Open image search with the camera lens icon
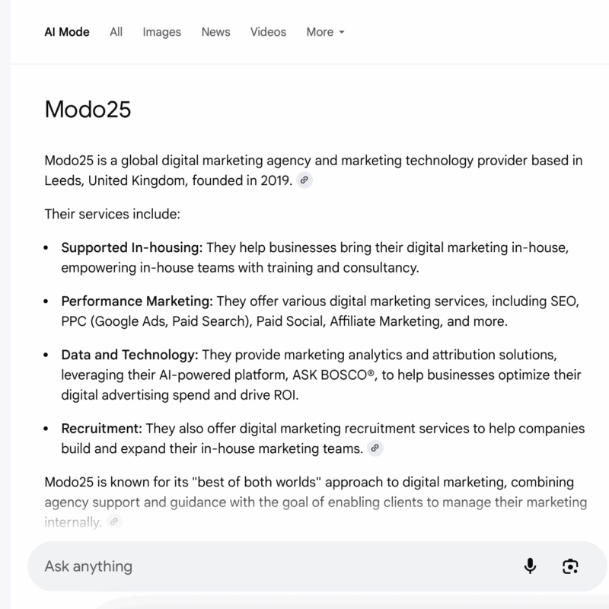 (570, 566)
